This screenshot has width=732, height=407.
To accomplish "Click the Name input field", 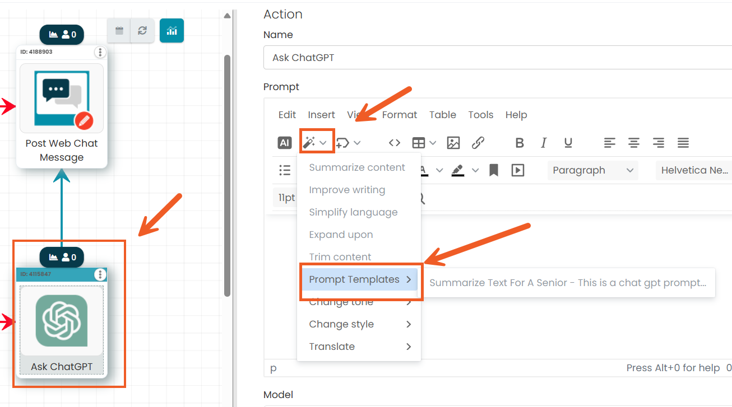I will pos(498,57).
